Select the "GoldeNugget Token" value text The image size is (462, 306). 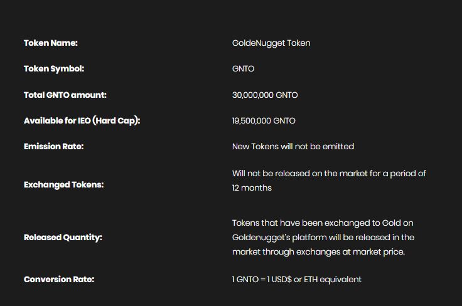coord(271,43)
